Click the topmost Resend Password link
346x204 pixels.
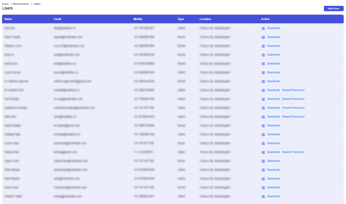click(293, 90)
